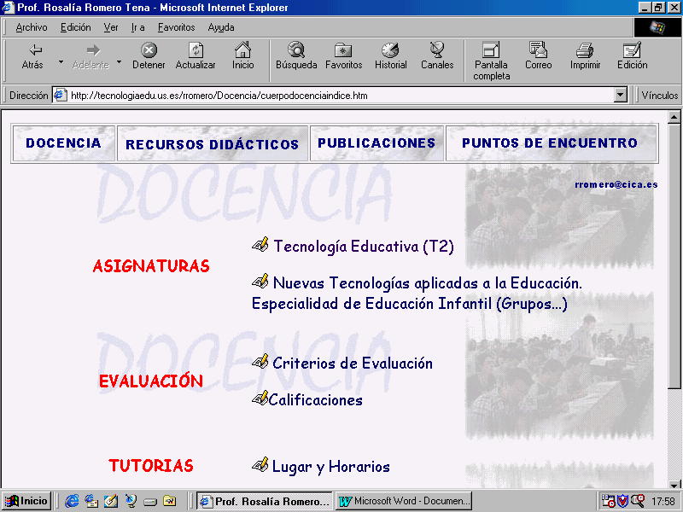The height and width of the screenshot is (512, 683).
Task: Click the Windows Inicio start button
Action: [x=26, y=501]
